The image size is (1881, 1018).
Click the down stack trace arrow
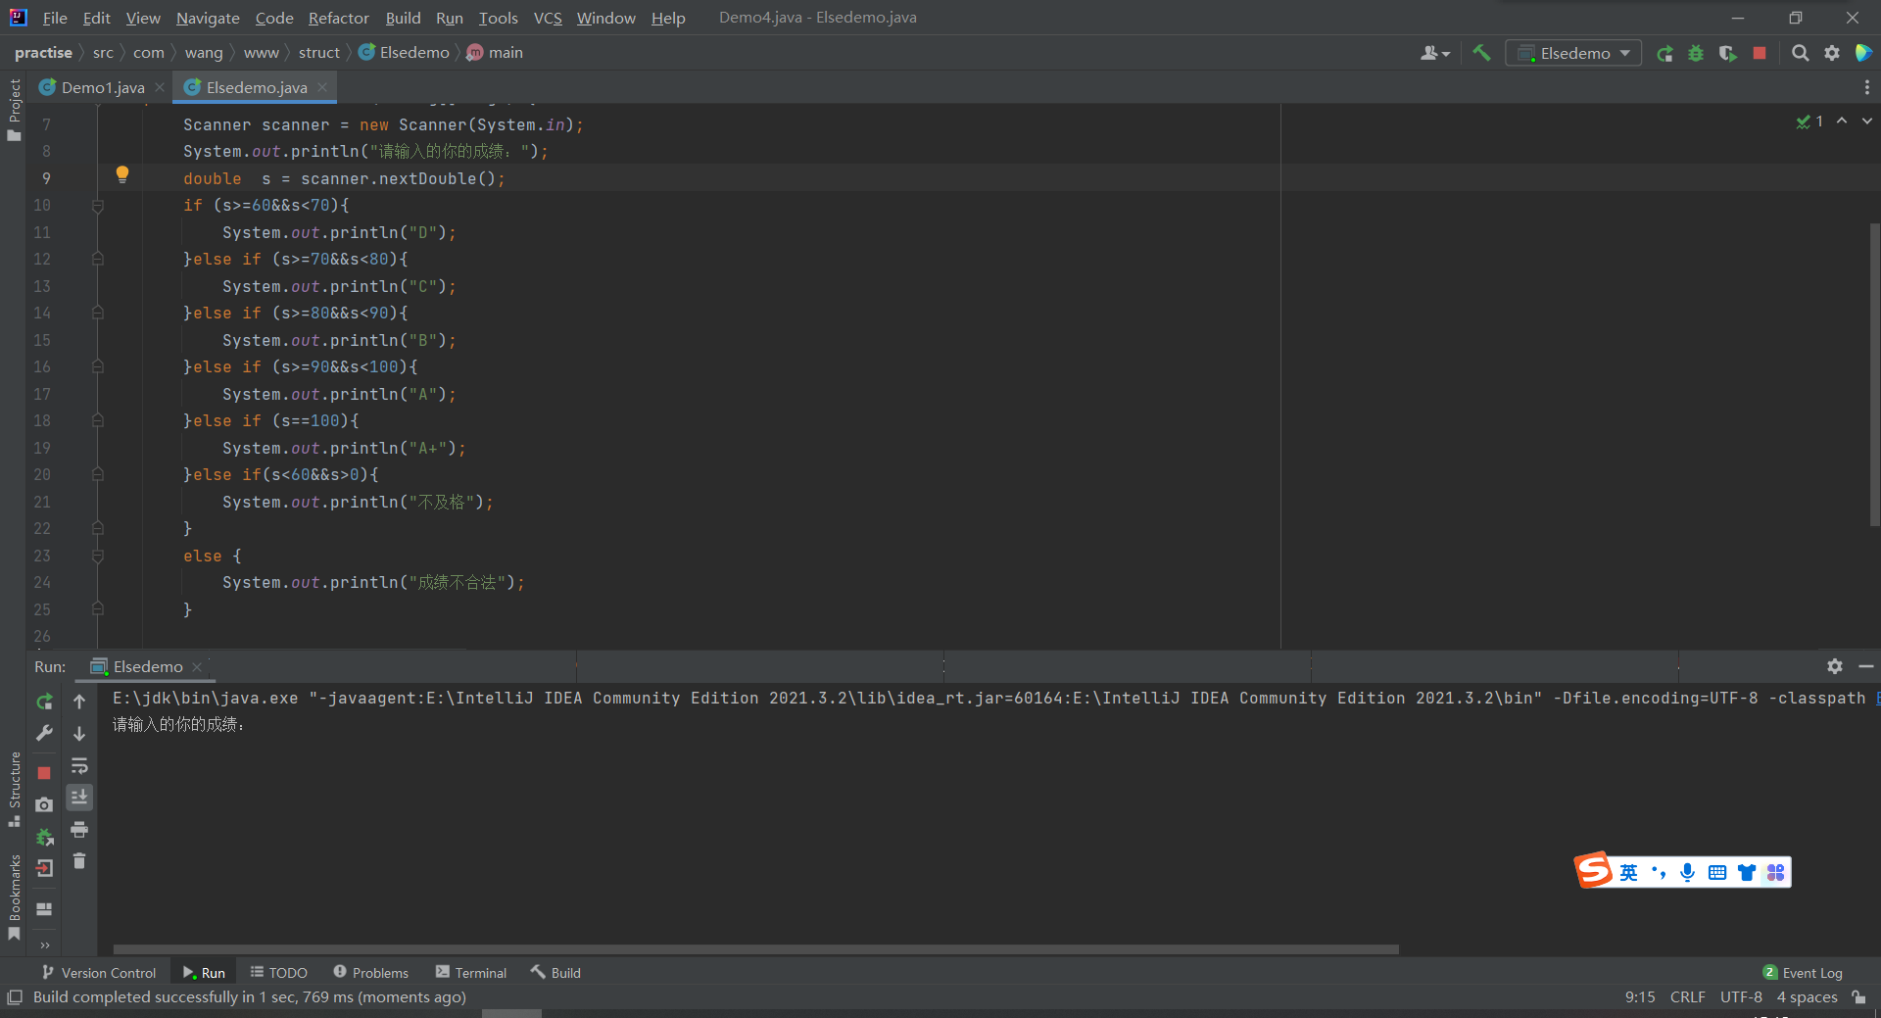(x=79, y=733)
